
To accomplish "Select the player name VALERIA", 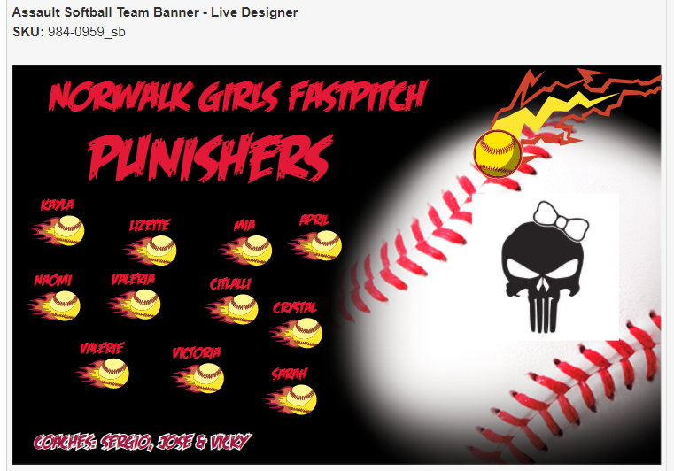I will coord(133,280).
